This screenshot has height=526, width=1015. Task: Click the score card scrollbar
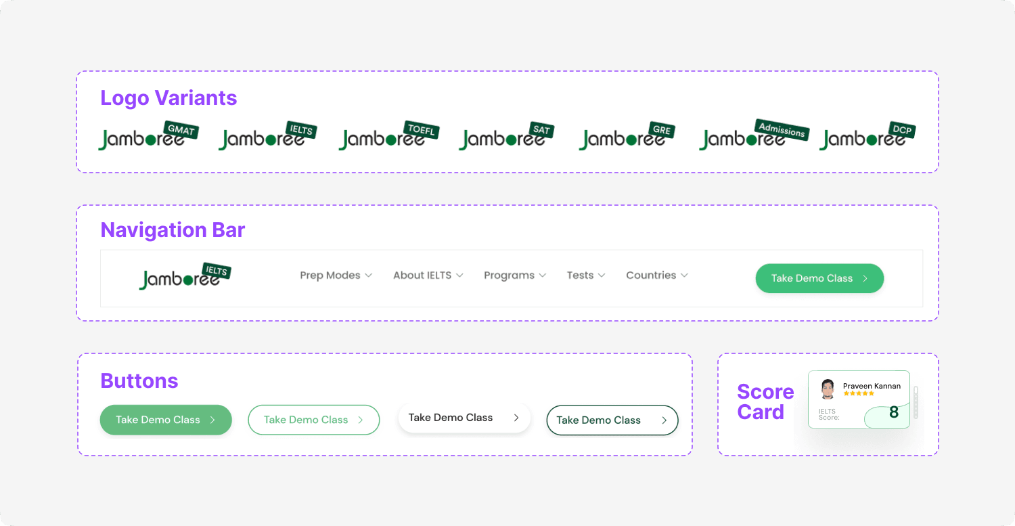(x=916, y=402)
